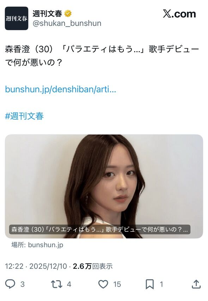Click the repost count 4
Viewport: 208px width, 301px height.
[x=69, y=284]
